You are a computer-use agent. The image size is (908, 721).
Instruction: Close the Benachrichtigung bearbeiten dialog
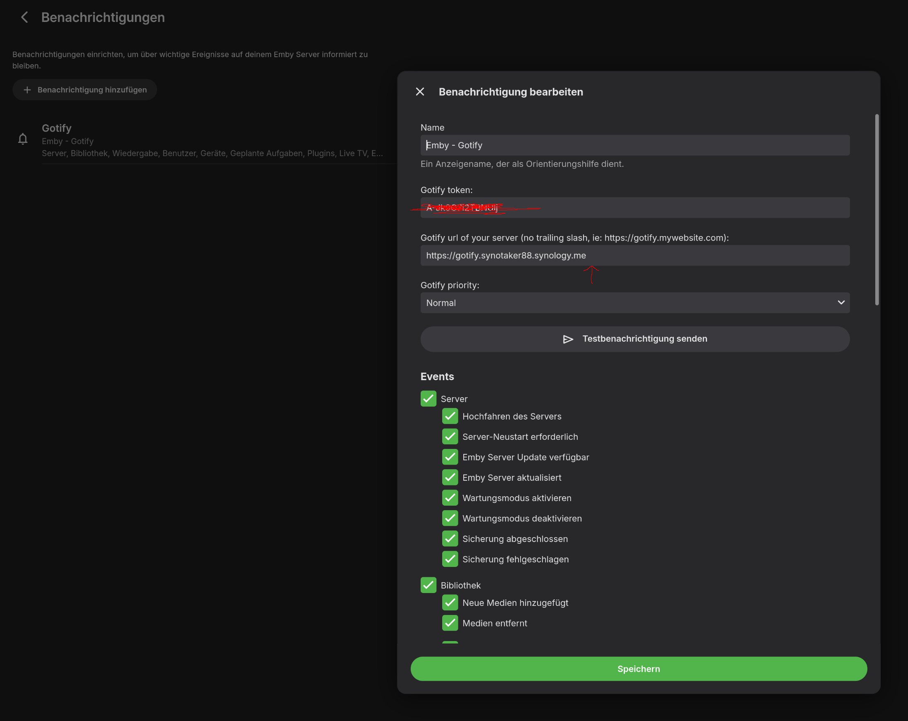click(419, 92)
